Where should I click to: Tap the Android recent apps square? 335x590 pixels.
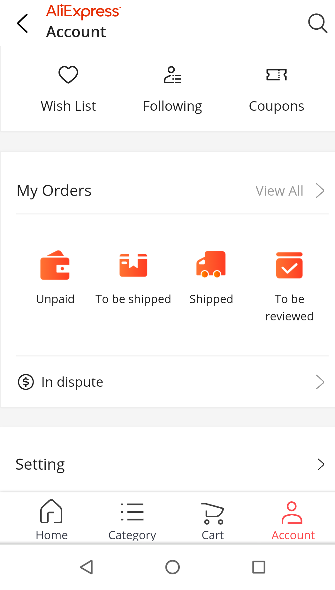point(259,567)
